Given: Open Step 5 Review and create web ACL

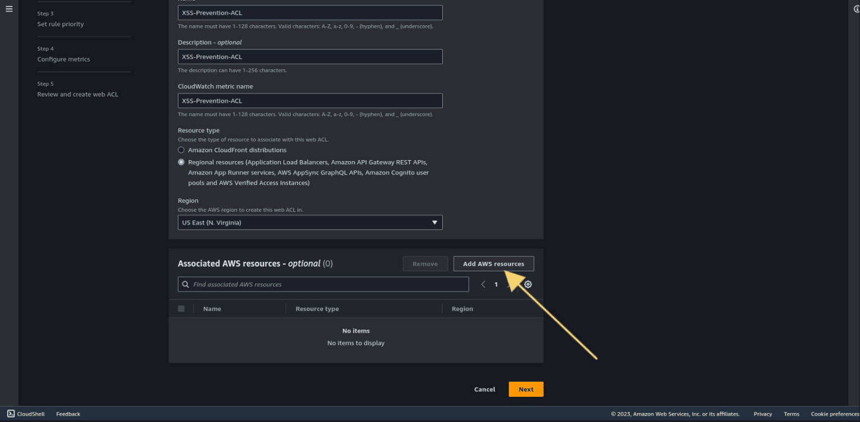Looking at the screenshot, I should (x=78, y=94).
